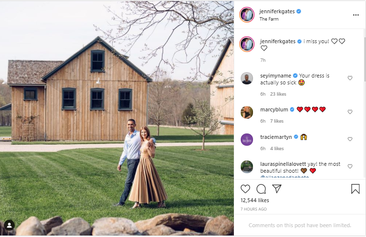Like the post with the heart icon
The height and width of the screenshot is (237, 366).
(x=245, y=189)
